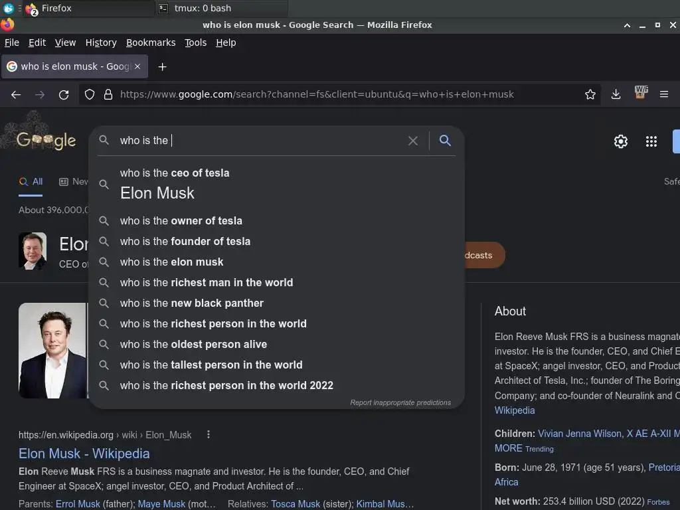This screenshot has height=510, width=680.
Task: Open the Tools menu
Action: tap(196, 42)
